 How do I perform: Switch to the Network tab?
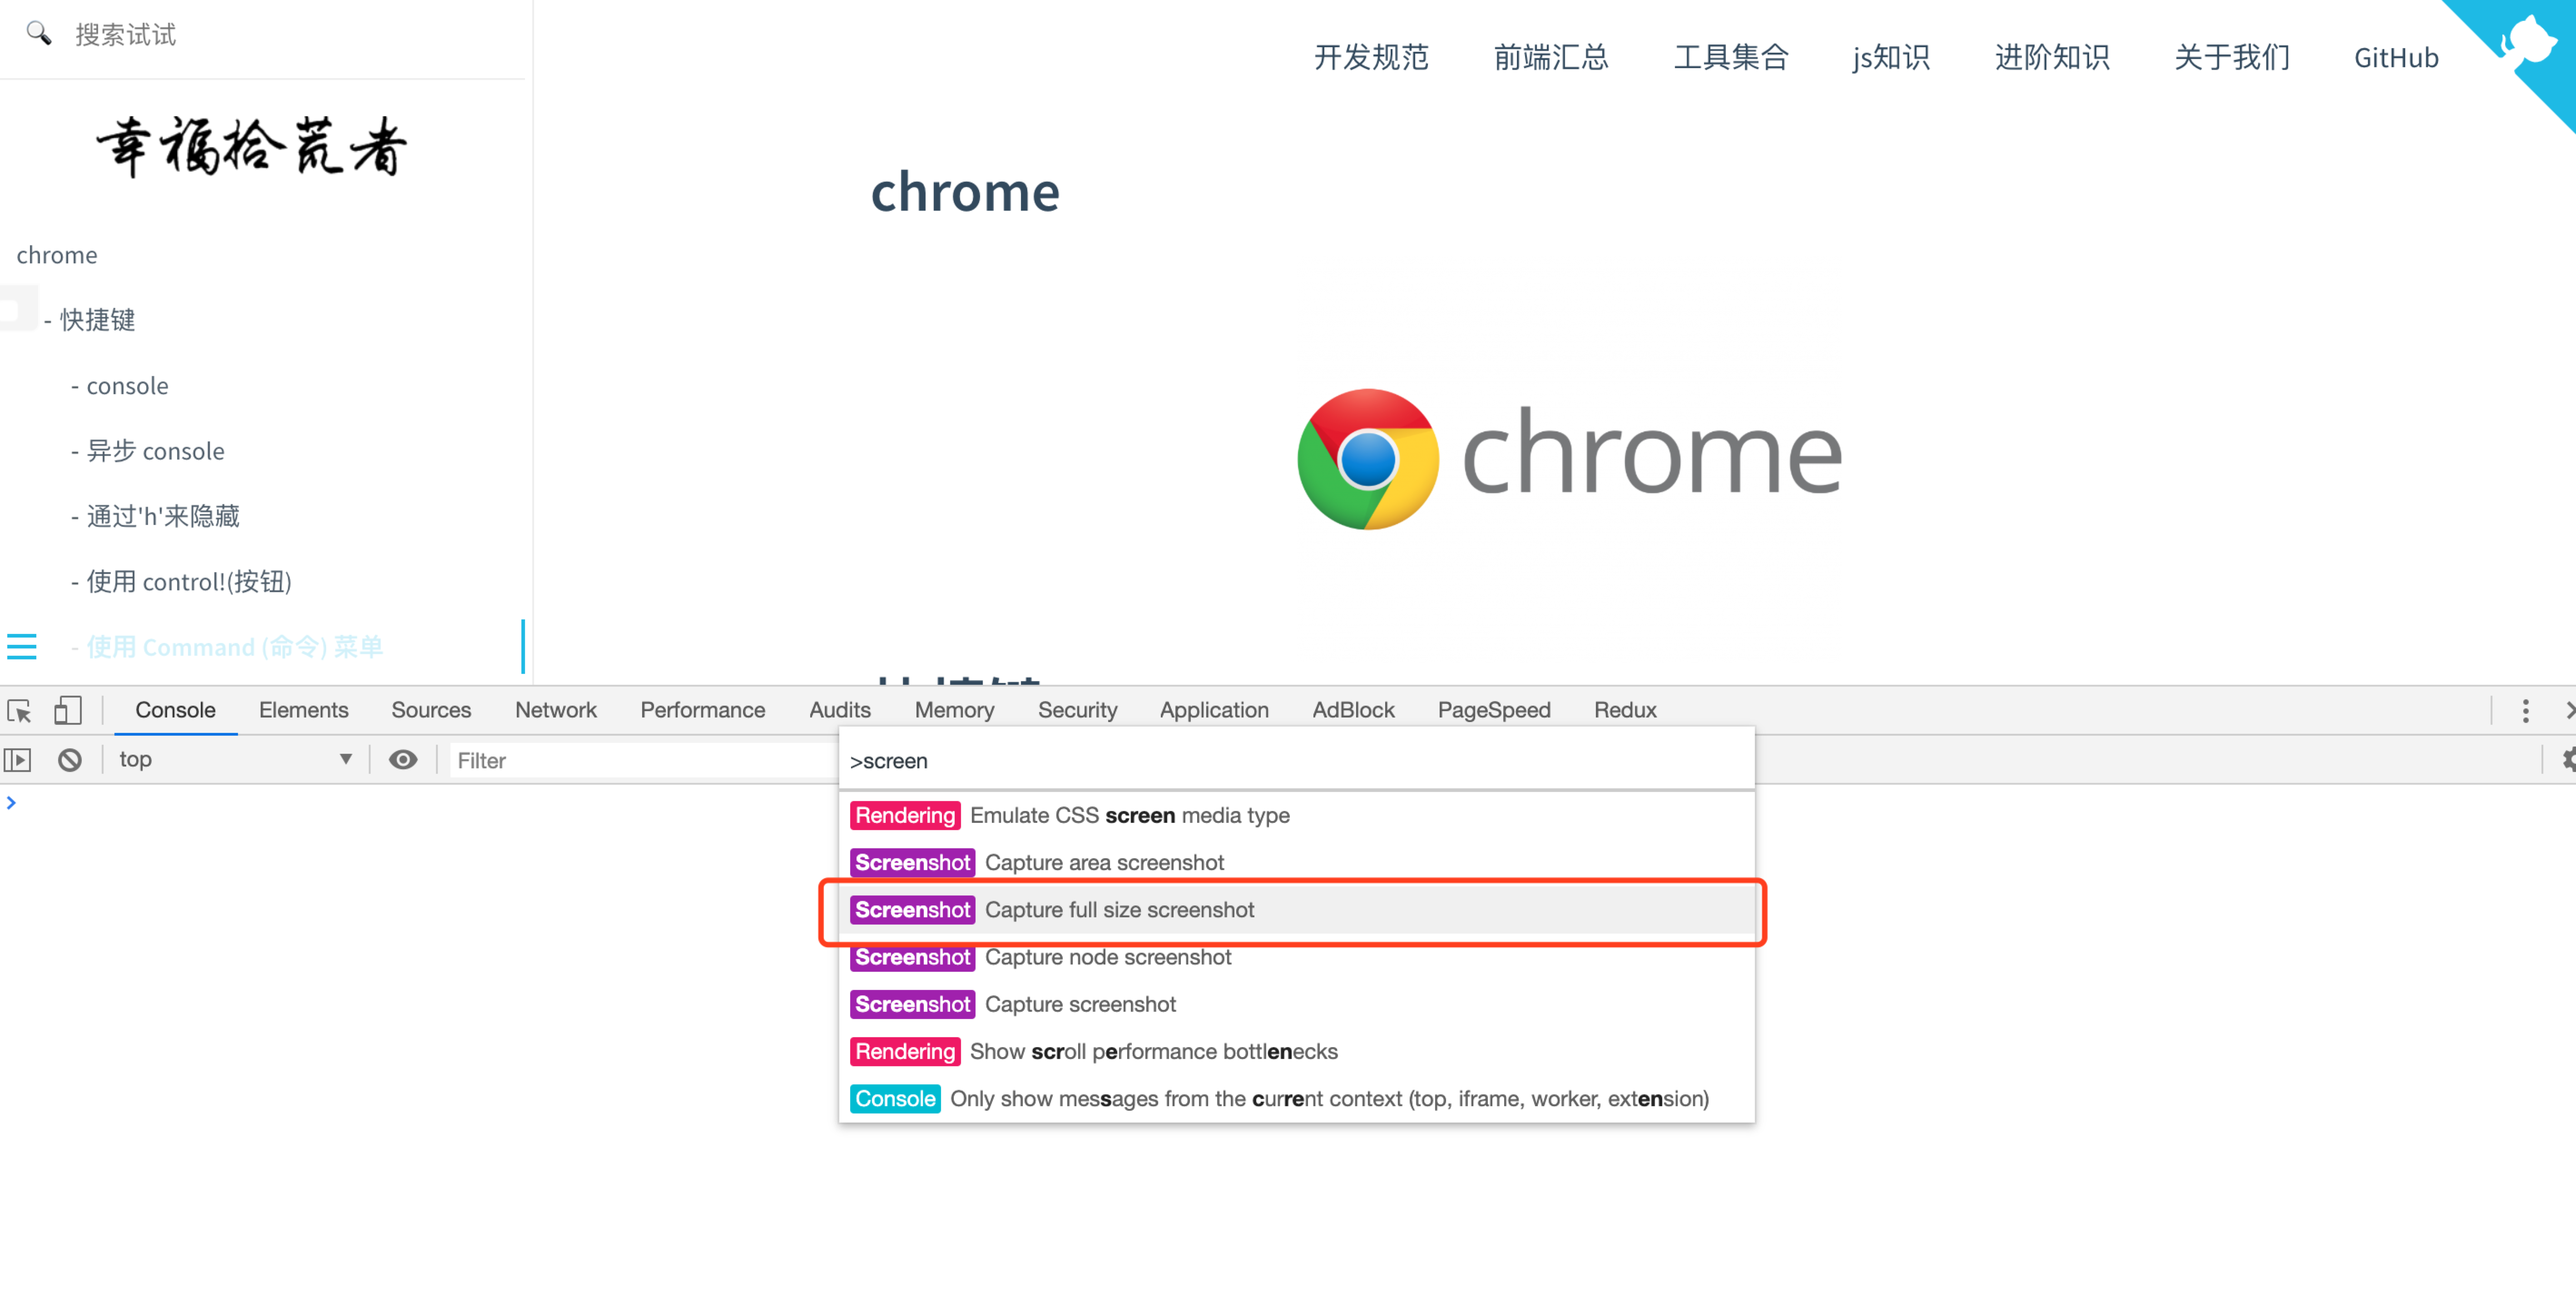[x=555, y=710]
